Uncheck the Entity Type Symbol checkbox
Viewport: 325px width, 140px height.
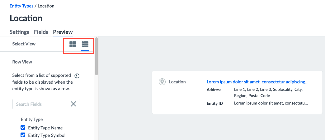point(23,135)
